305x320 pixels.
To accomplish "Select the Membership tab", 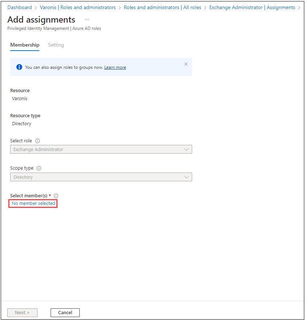I will click(25, 45).
